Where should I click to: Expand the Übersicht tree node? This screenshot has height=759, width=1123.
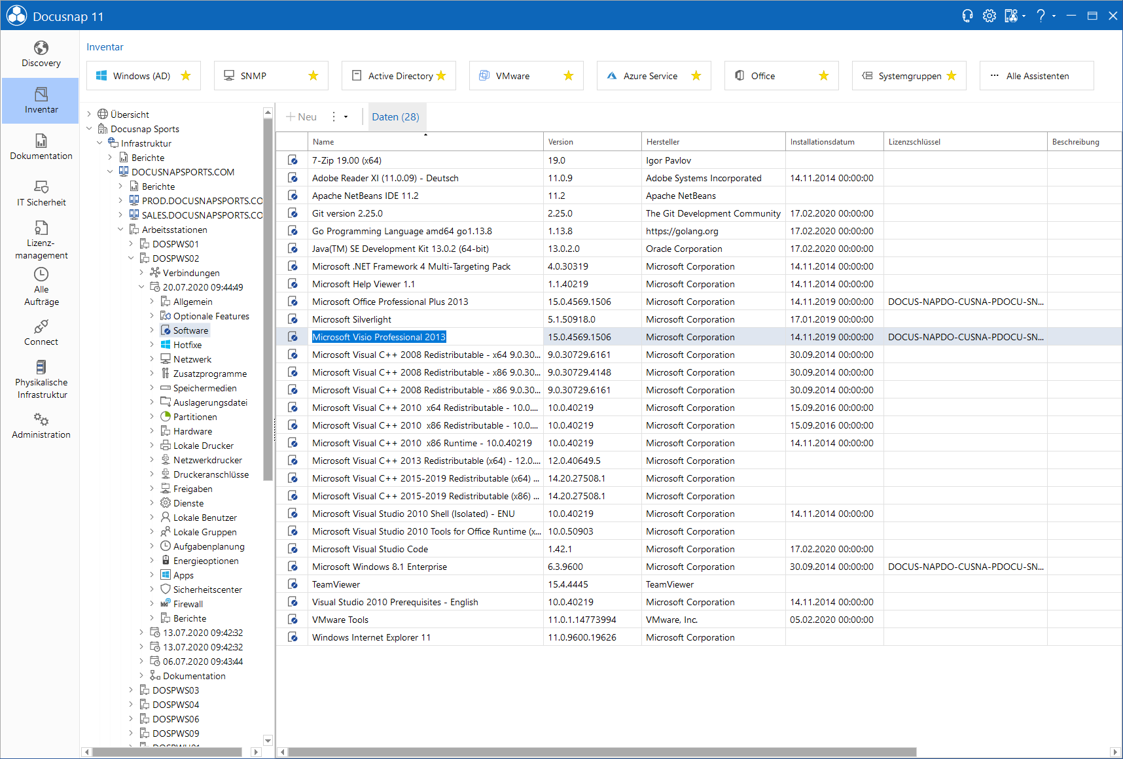coord(90,115)
